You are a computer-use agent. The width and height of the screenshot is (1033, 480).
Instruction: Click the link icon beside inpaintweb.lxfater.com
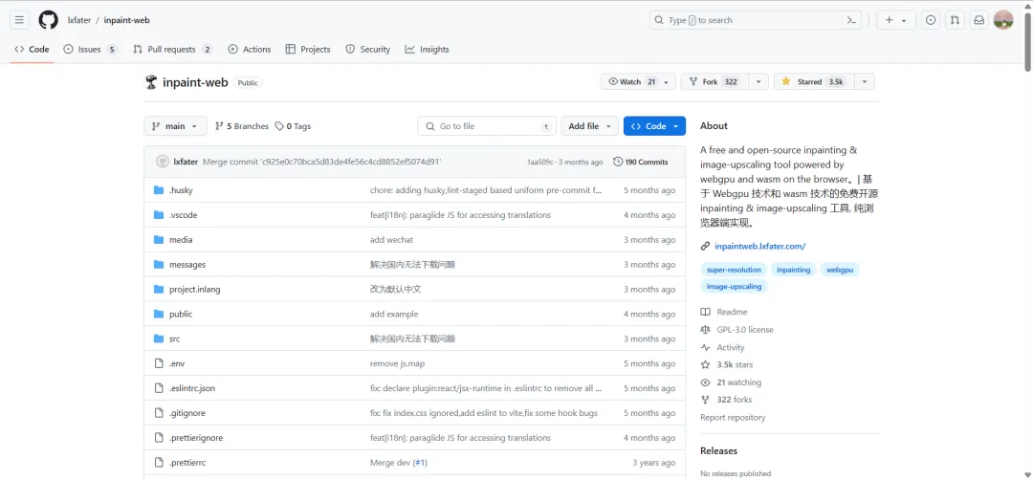coord(705,247)
